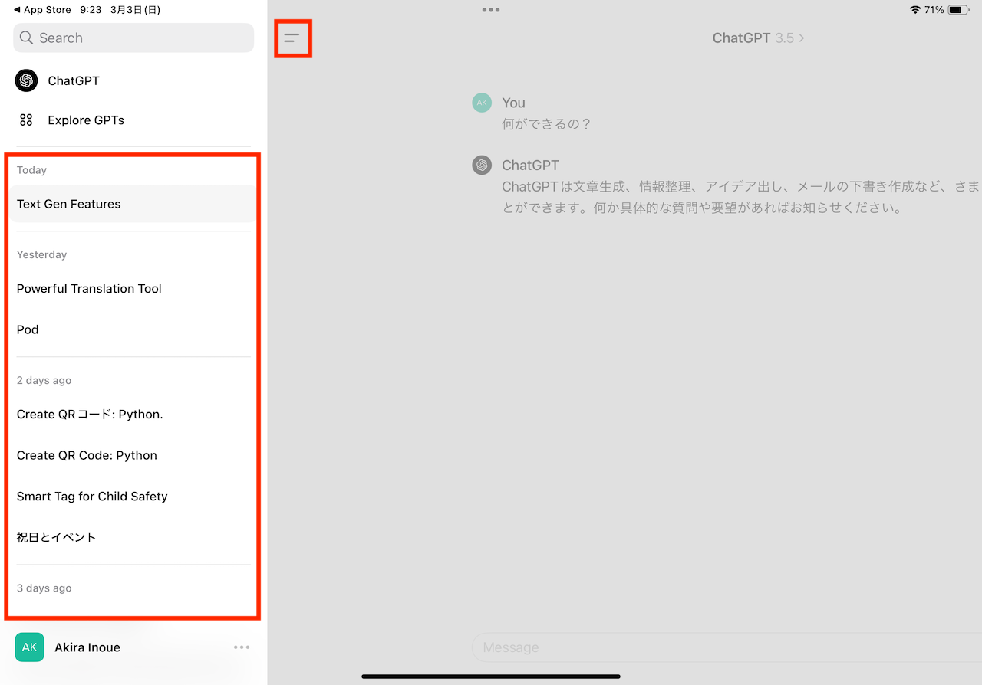982x685 pixels.
Task: Tap the ChatGPT response avatar icon
Action: [x=482, y=165]
